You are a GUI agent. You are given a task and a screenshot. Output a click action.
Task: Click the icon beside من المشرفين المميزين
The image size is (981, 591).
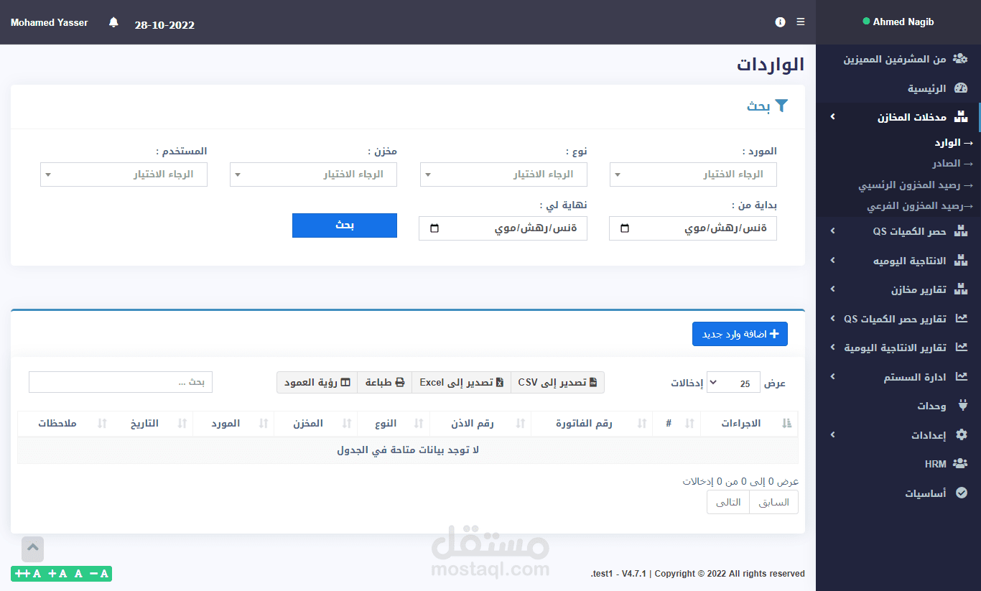click(x=960, y=59)
